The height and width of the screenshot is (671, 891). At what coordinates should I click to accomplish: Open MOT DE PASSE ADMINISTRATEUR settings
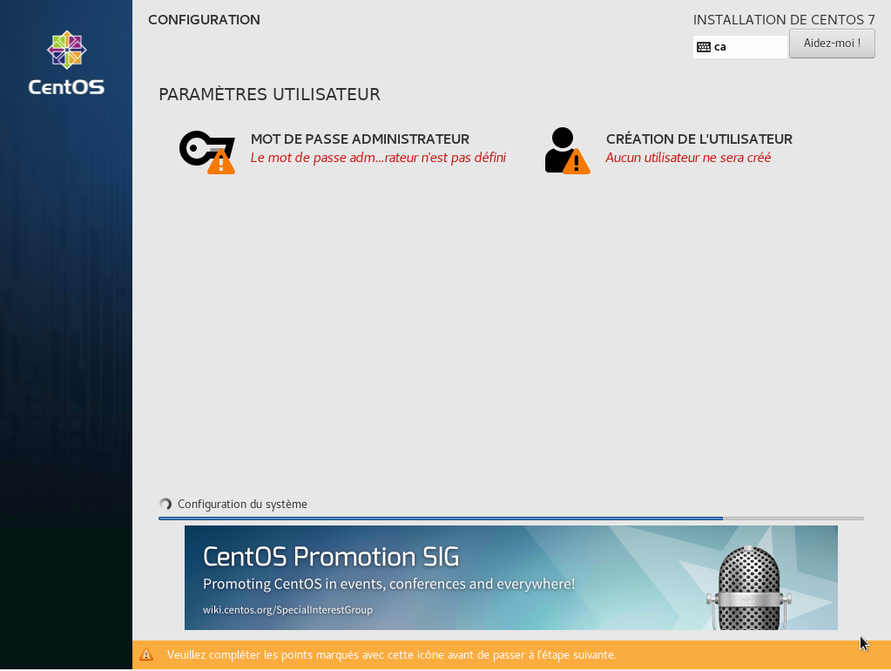coord(361,139)
